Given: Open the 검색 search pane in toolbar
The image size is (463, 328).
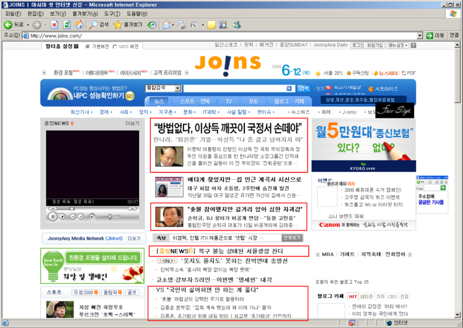Looking at the screenshot, I should (x=99, y=25).
